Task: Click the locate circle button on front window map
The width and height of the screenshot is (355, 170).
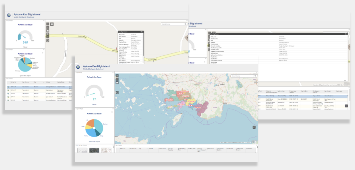Action: pos(117,92)
